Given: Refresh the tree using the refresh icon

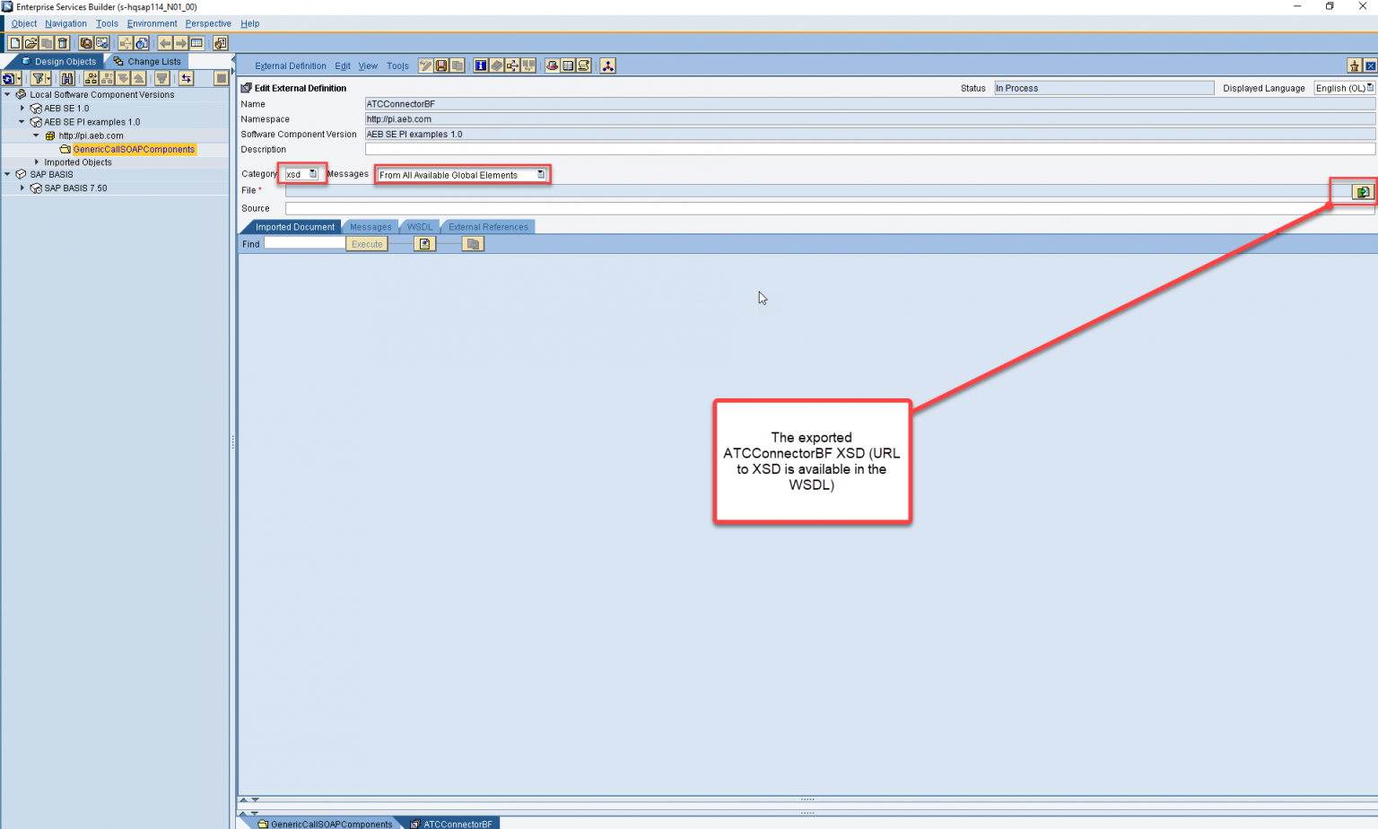Looking at the screenshot, I should click(x=7, y=78).
